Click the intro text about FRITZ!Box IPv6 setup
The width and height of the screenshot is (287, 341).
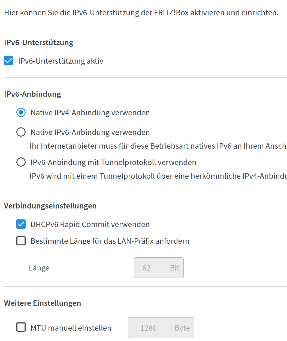141,13
